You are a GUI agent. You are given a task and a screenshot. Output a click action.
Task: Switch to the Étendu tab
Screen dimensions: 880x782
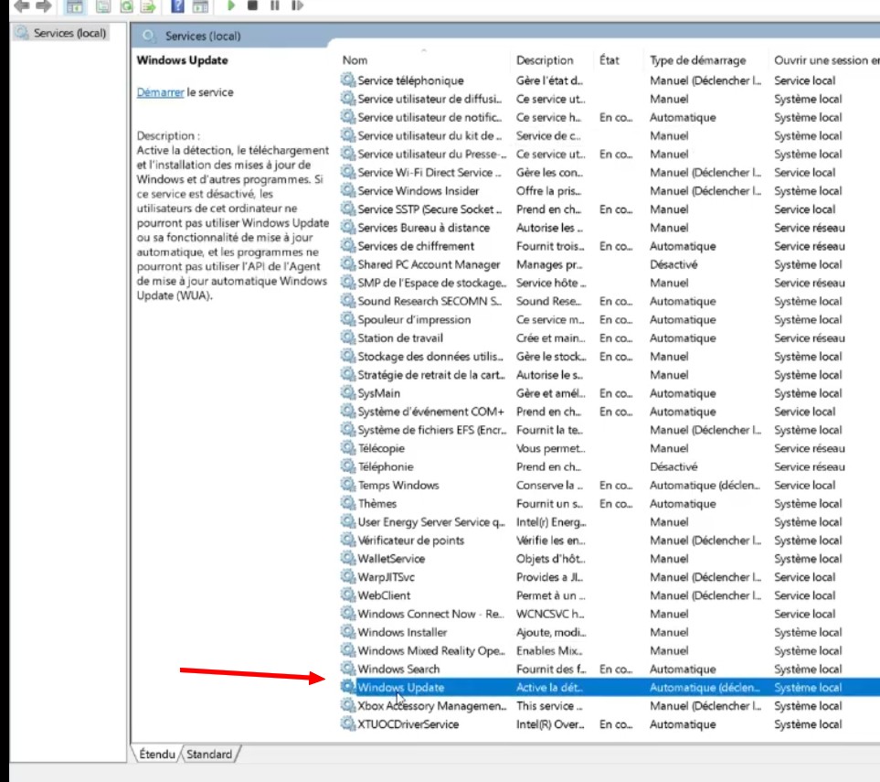[x=156, y=755]
